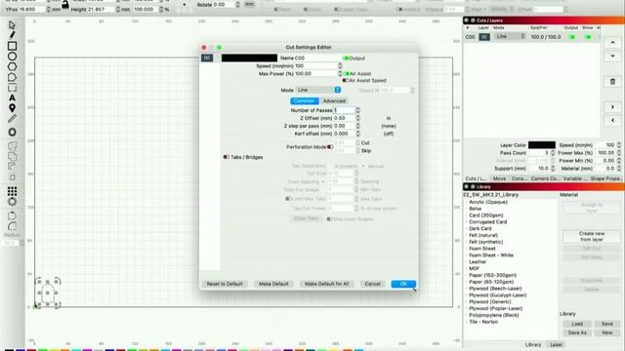Click the Weld shapes icon in left toolbar
The width and height of the screenshot is (625, 351).
[x=12, y=146]
